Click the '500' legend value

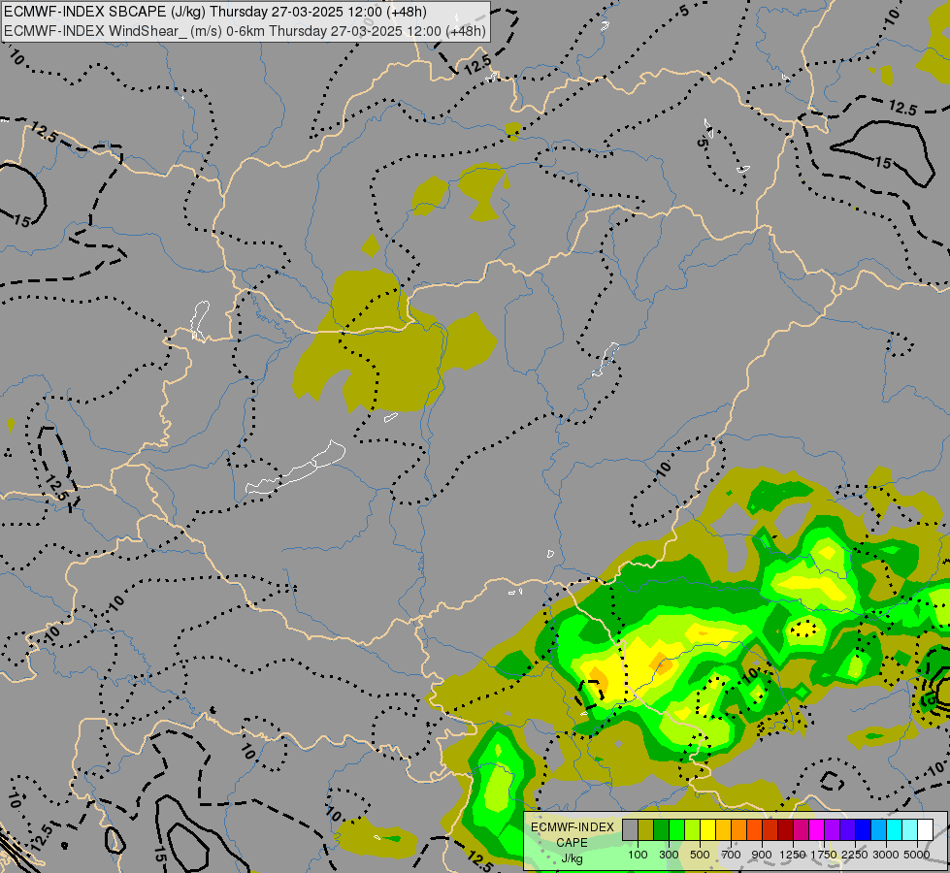pos(700,855)
